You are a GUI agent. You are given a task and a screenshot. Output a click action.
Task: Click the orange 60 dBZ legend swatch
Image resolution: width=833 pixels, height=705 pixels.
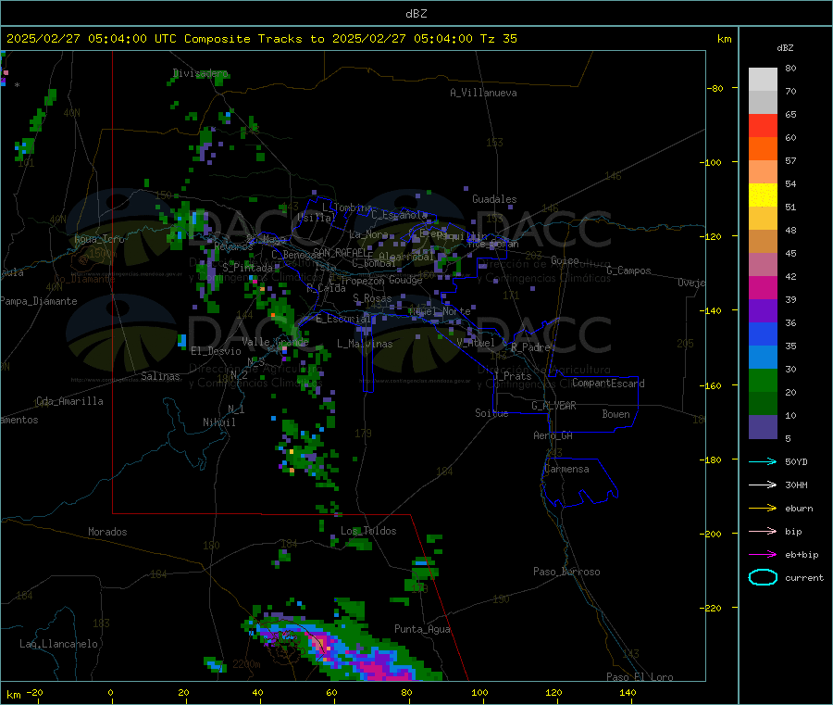coord(763,149)
